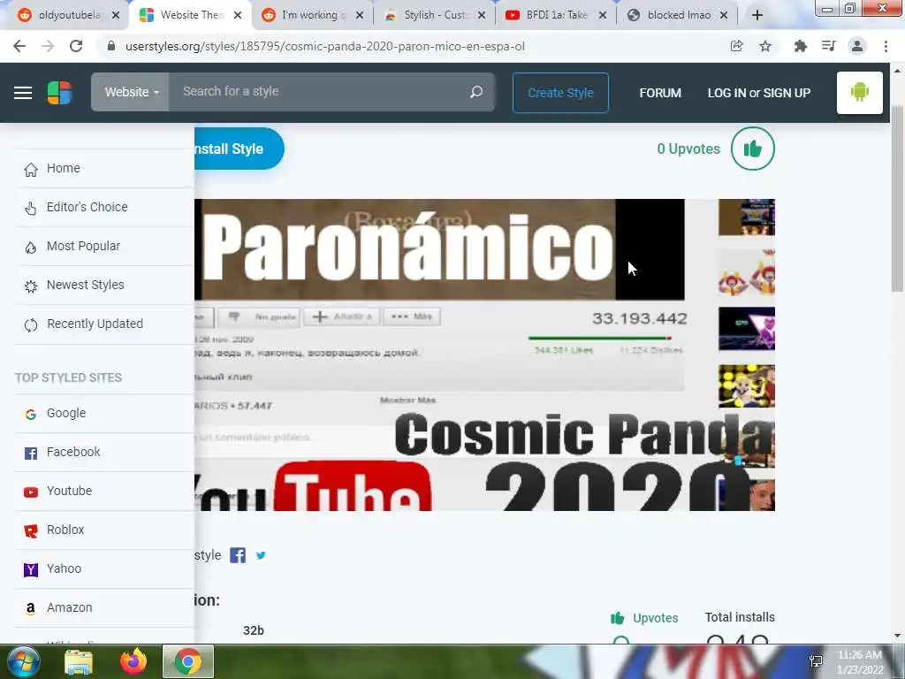The image size is (905, 679).
Task: Click the browser forward arrow
Action: [x=48, y=46]
